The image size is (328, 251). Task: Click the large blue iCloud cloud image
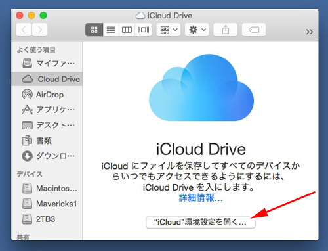pos(201,87)
